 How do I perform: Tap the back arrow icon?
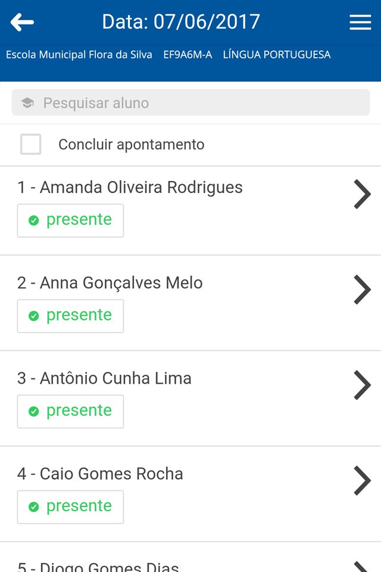point(22,23)
